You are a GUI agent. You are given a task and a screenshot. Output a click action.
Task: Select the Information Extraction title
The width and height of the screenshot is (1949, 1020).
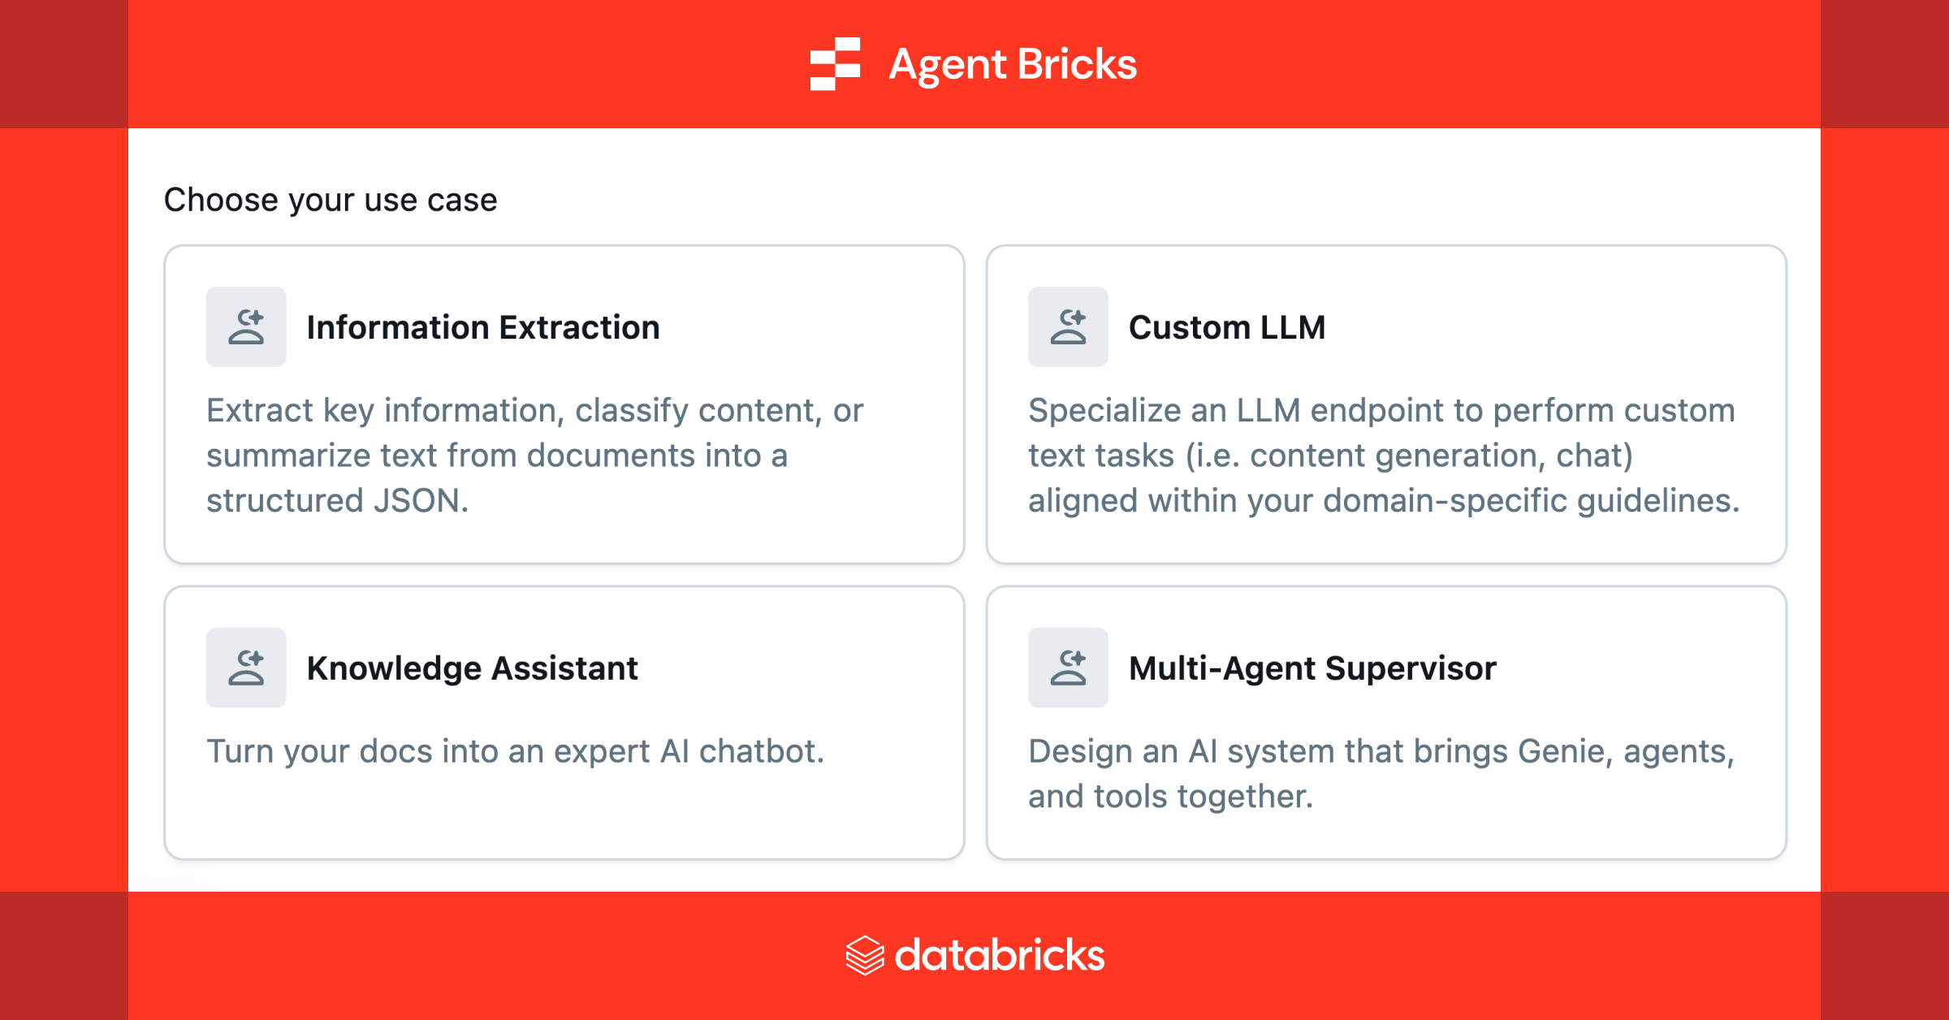[x=483, y=327]
